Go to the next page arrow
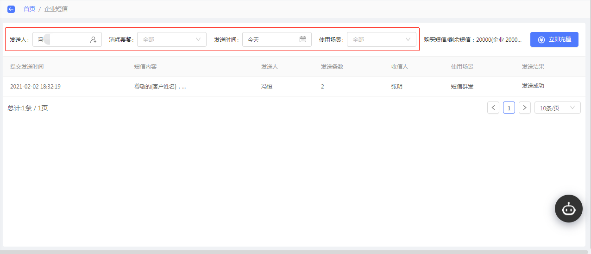Image resolution: width=591 pixels, height=254 pixels. pyautogui.click(x=524, y=108)
